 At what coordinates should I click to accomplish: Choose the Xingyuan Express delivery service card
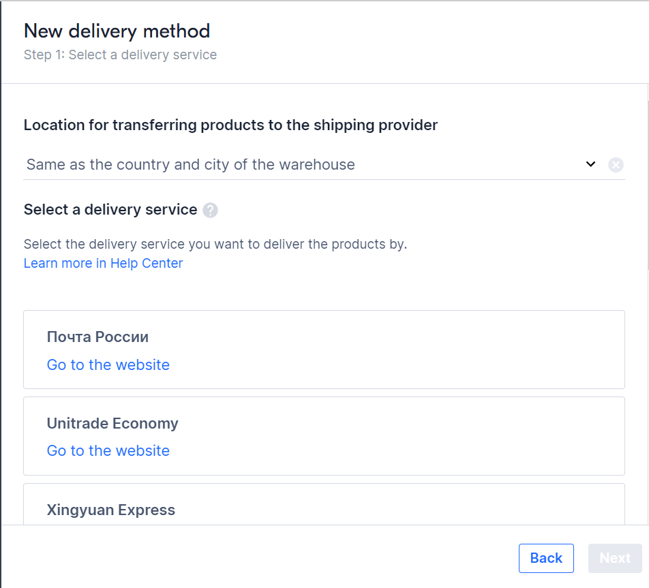click(x=324, y=504)
